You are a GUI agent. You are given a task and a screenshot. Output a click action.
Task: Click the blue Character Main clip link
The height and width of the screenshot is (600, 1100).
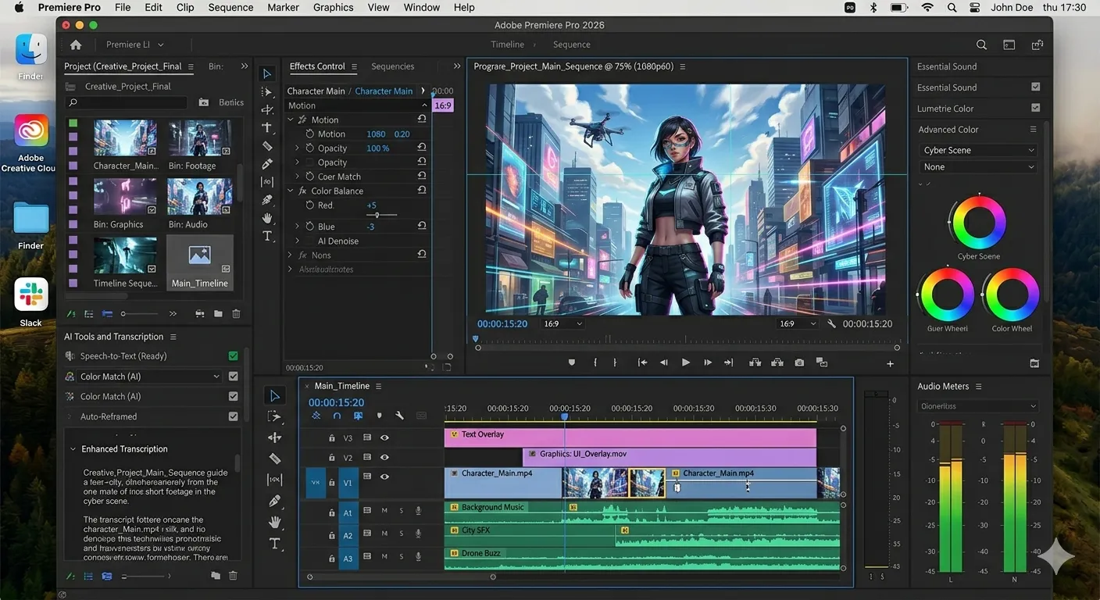384,91
